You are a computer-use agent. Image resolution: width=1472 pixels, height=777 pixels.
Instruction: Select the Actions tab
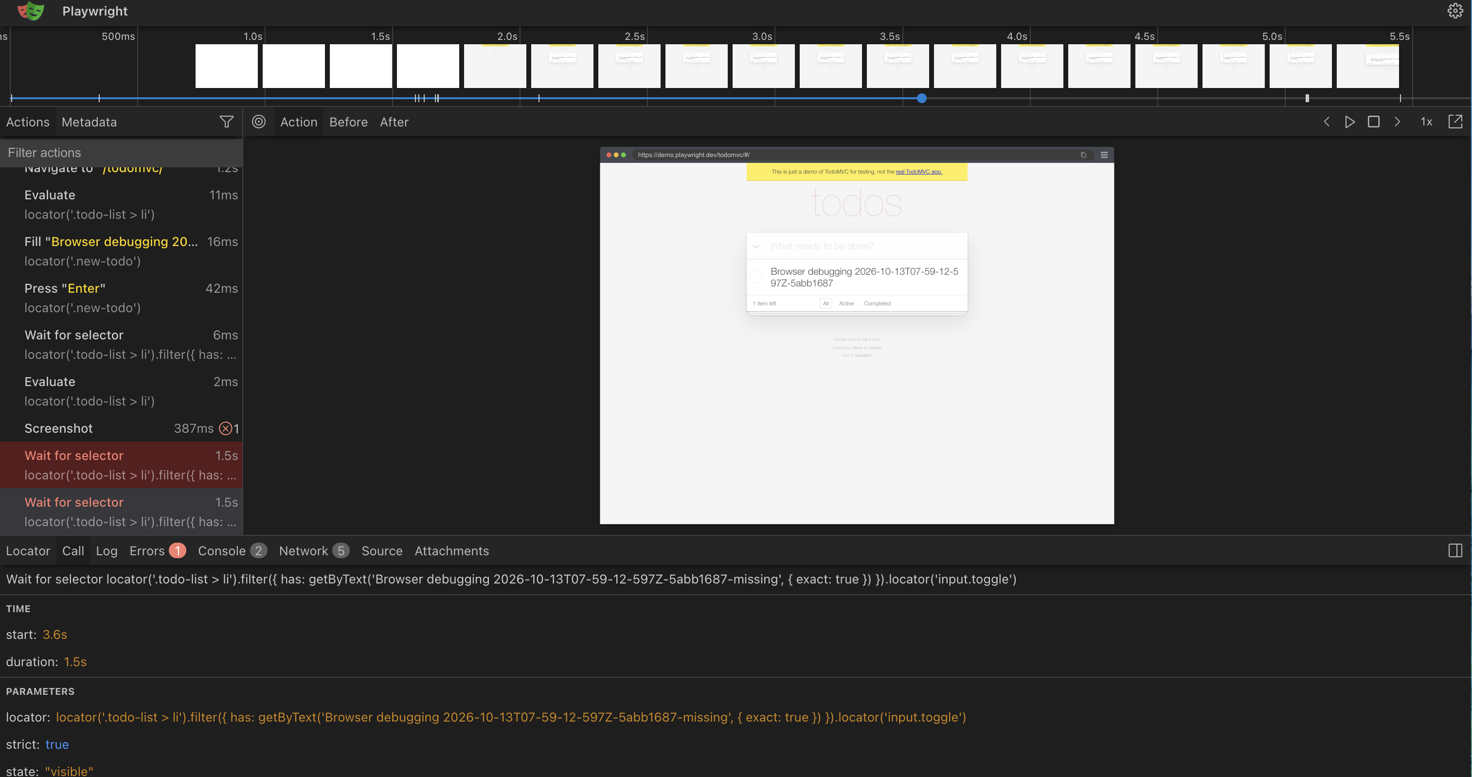pyautogui.click(x=28, y=122)
